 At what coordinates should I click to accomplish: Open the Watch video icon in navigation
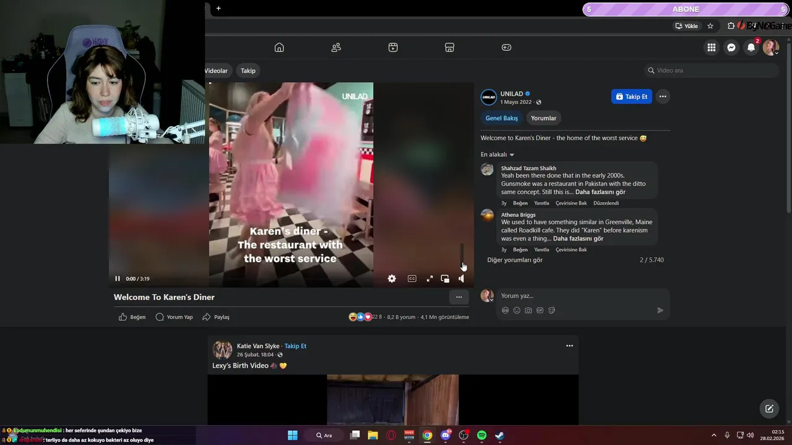[393, 48]
